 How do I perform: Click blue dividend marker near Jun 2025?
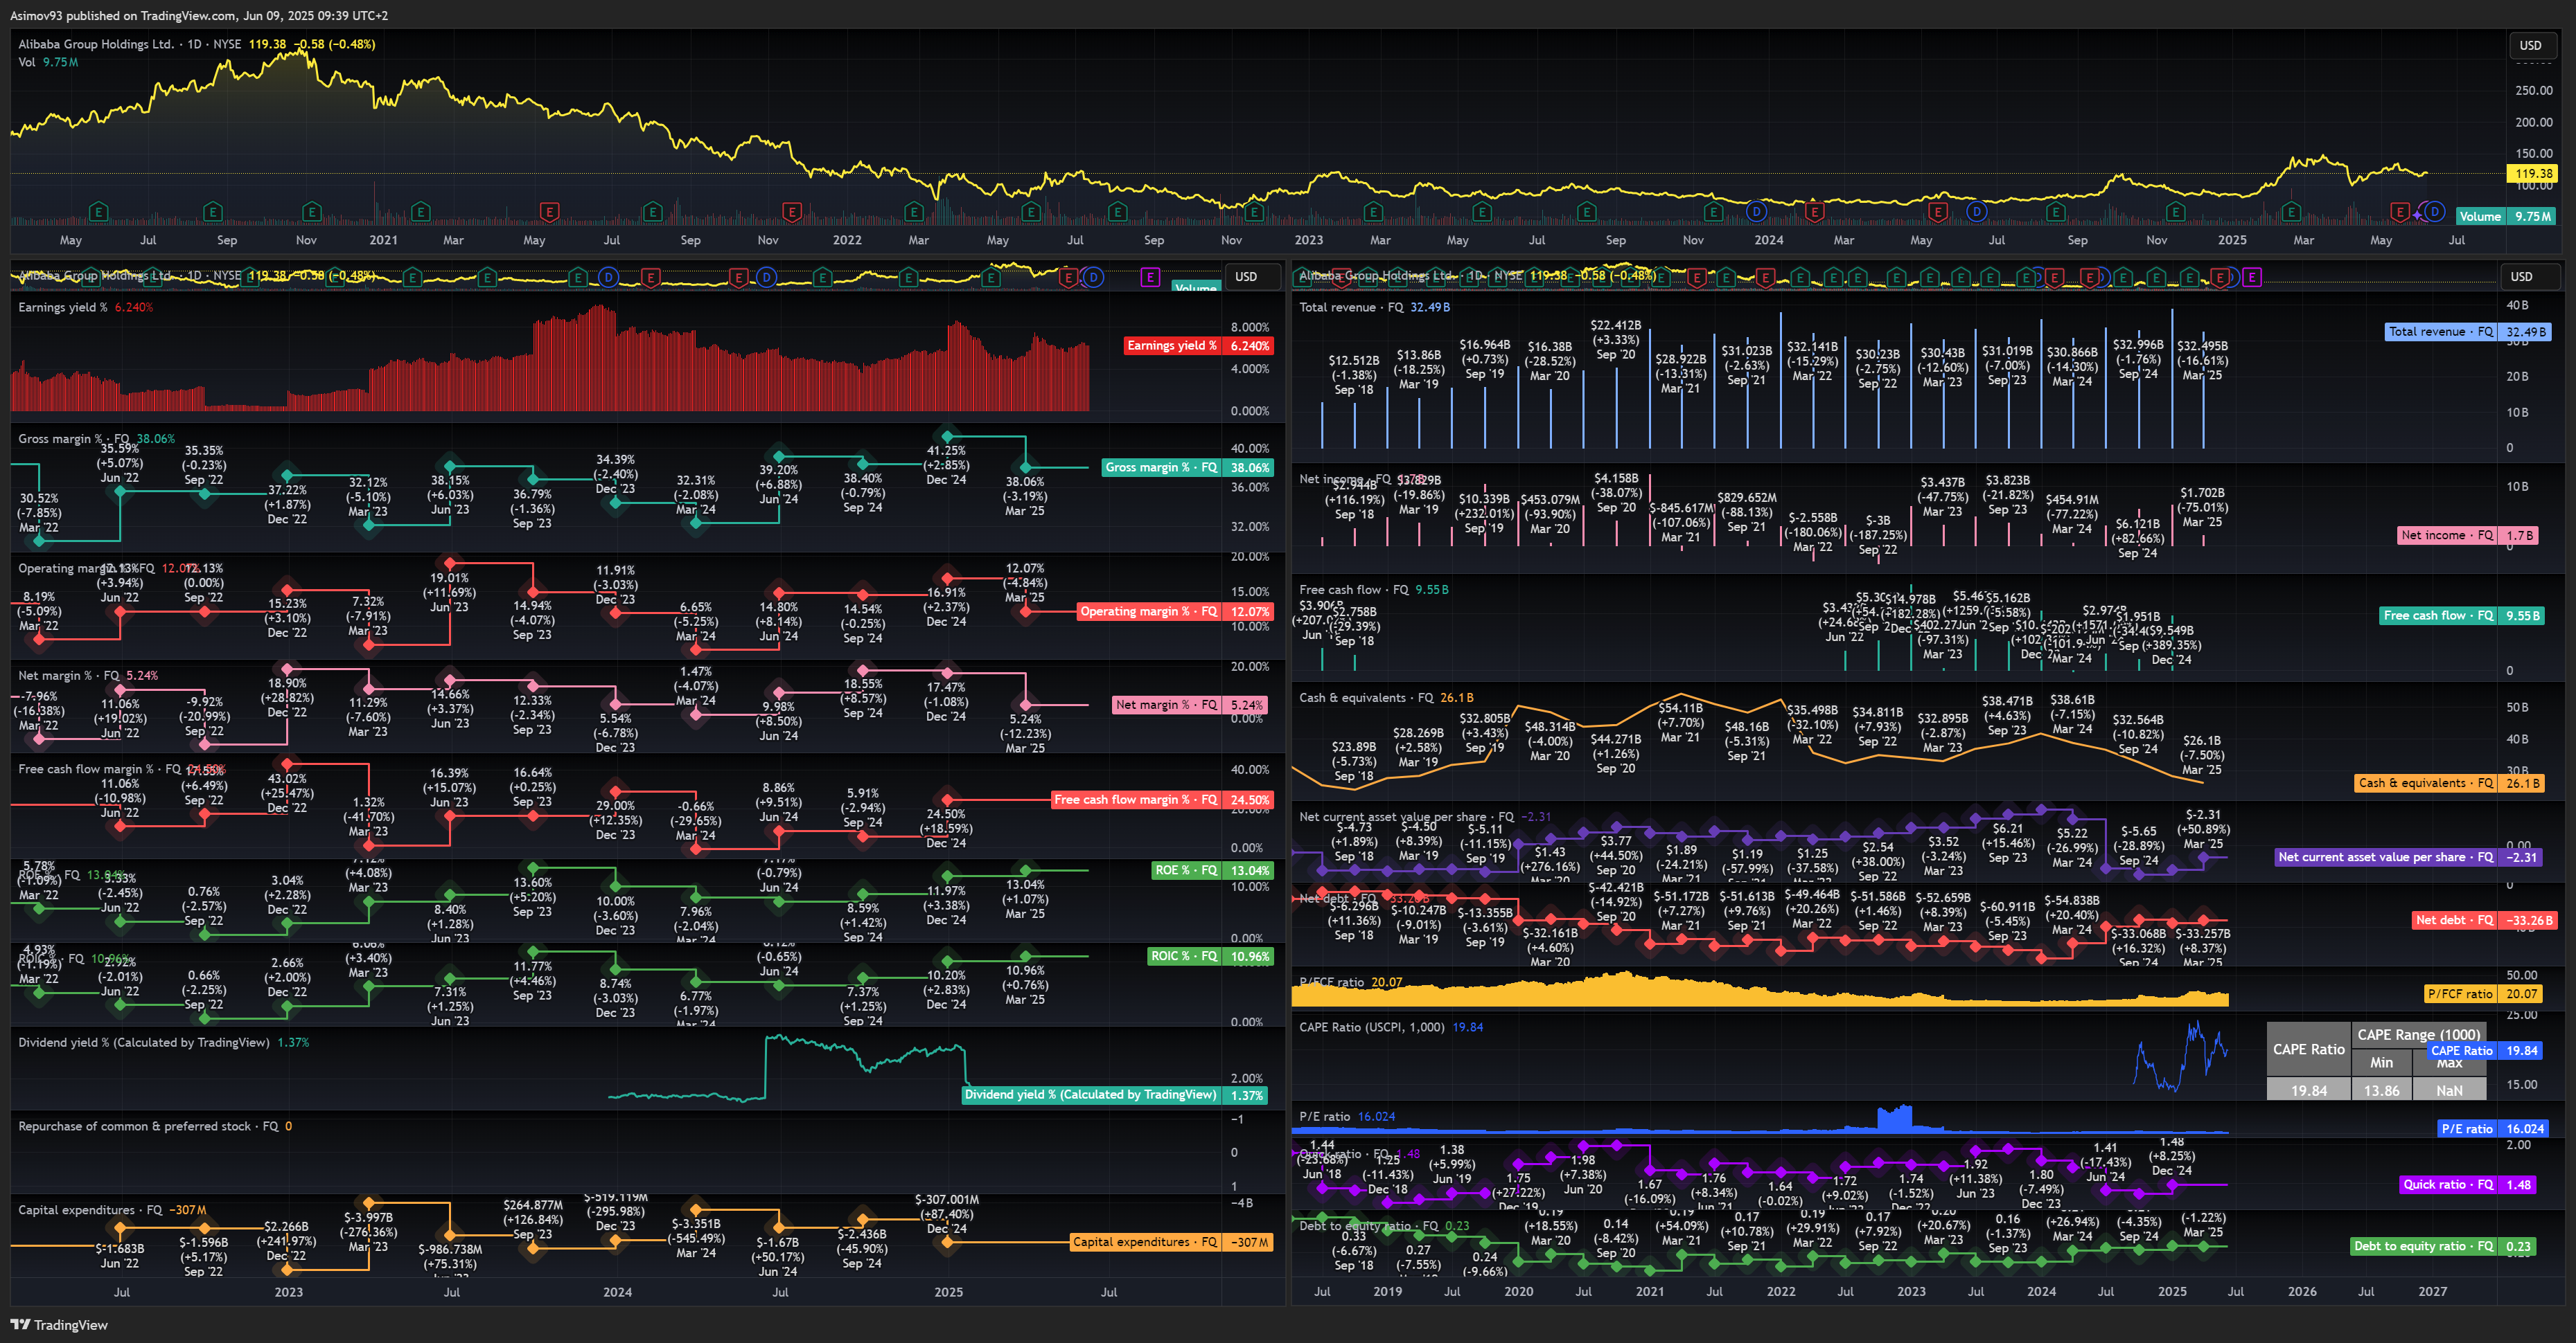click(2435, 212)
